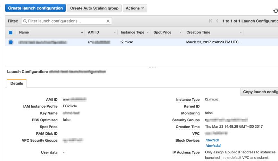The image size is (278, 161).
Task: Open Spot Price column sort arrow
Action: click(x=180, y=32)
